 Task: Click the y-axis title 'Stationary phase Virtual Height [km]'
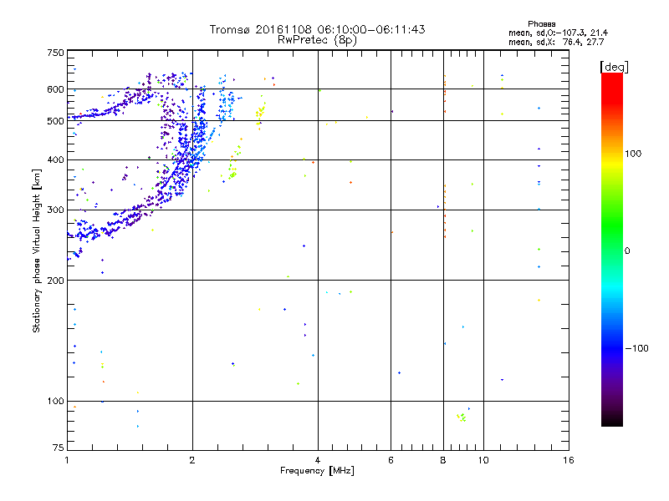tap(37, 250)
